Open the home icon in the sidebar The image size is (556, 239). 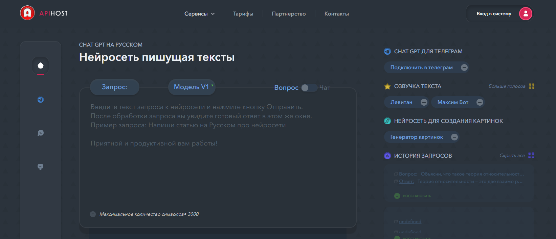pyautogui.click(x=41, y=65)
